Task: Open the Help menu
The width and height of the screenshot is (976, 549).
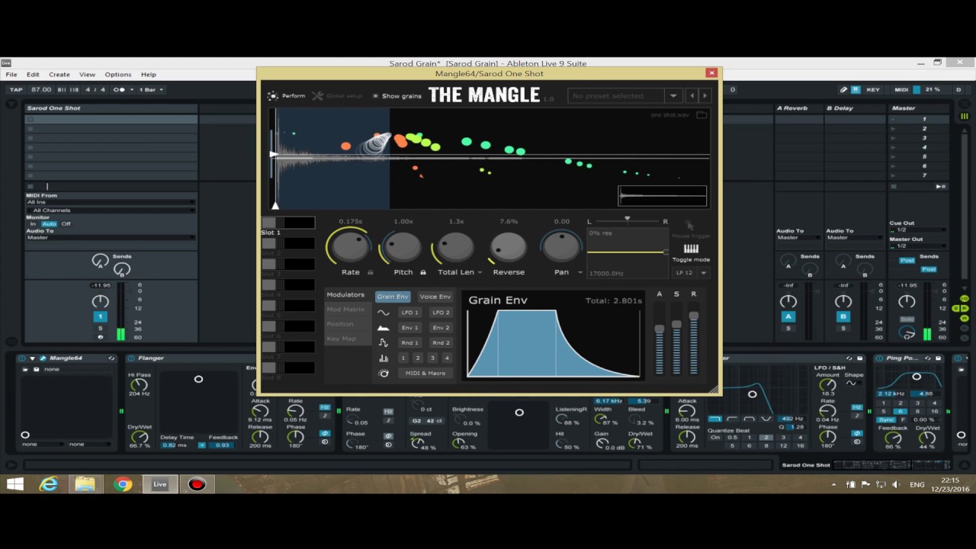Action: click(x=149, y=75)
